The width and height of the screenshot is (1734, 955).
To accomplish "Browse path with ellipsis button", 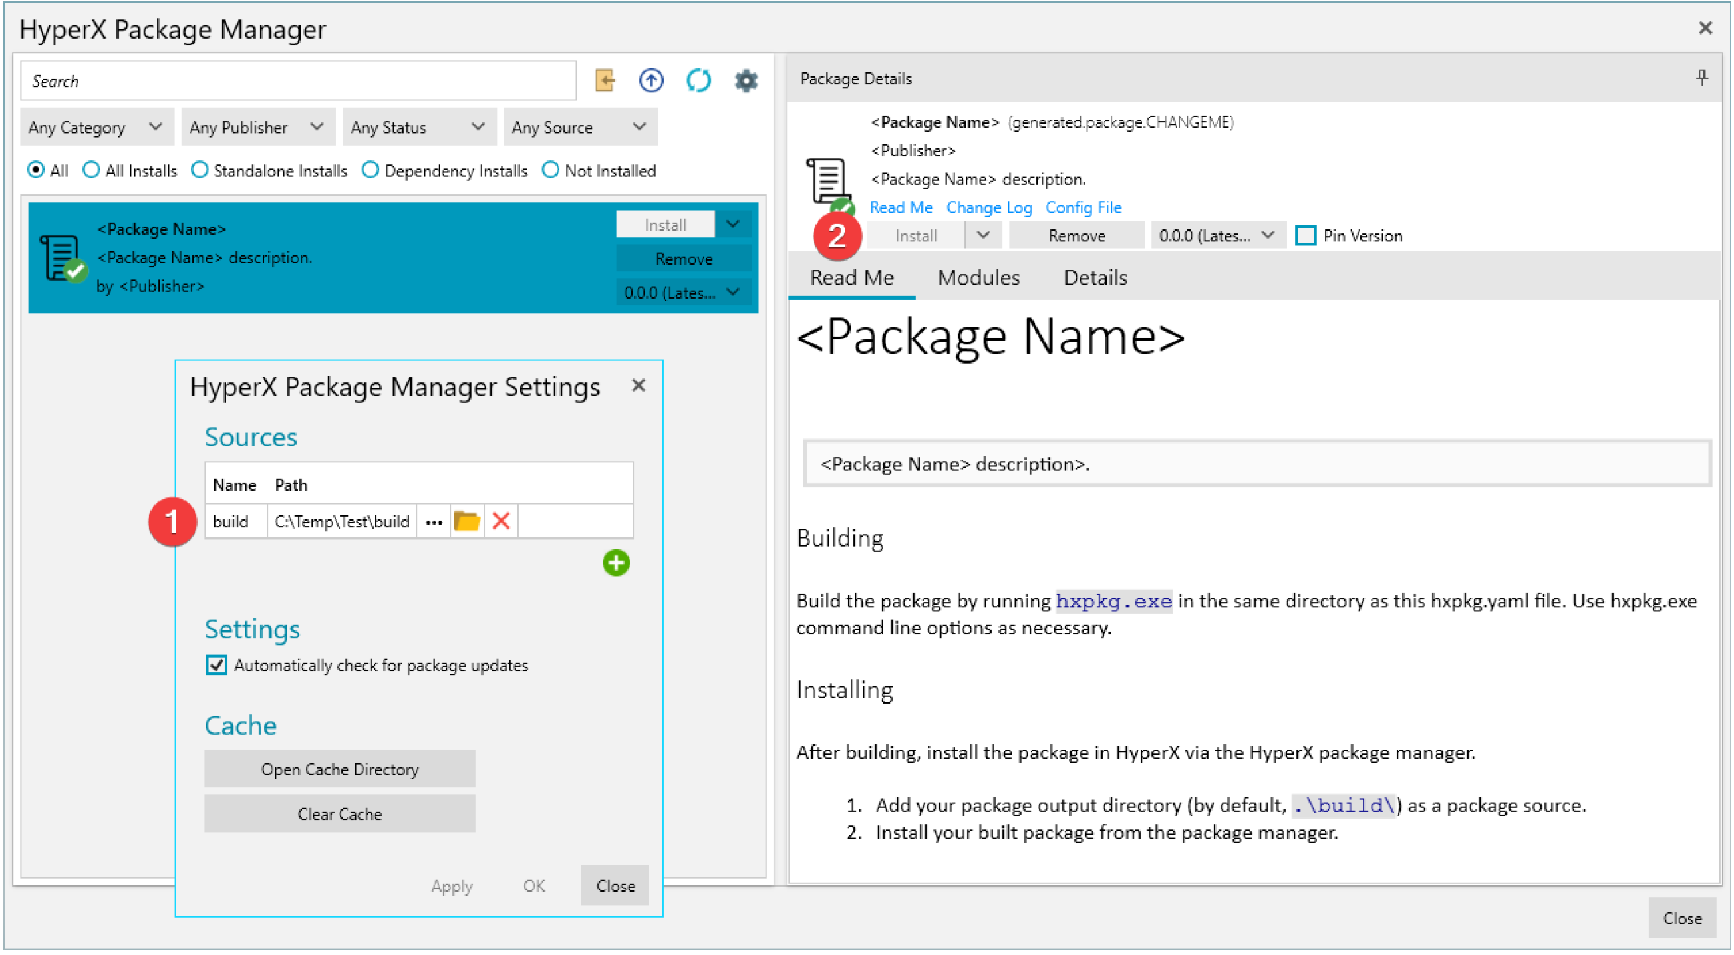I will click(x=434, y=522).
